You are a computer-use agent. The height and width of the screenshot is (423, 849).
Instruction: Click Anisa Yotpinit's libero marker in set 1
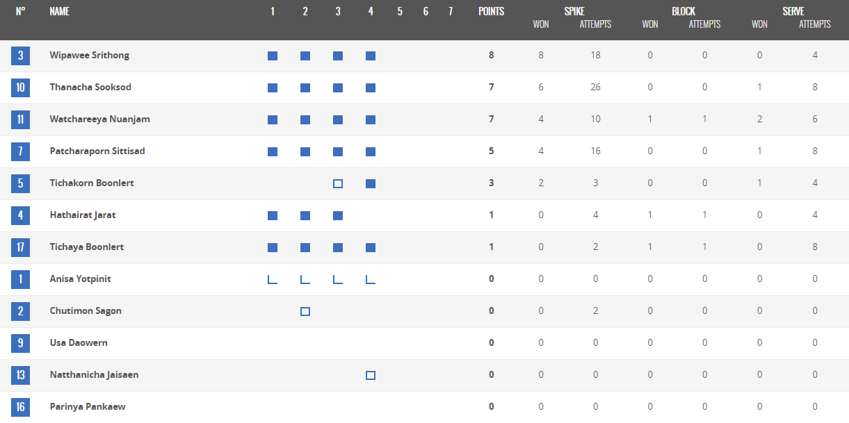point(273,279)
